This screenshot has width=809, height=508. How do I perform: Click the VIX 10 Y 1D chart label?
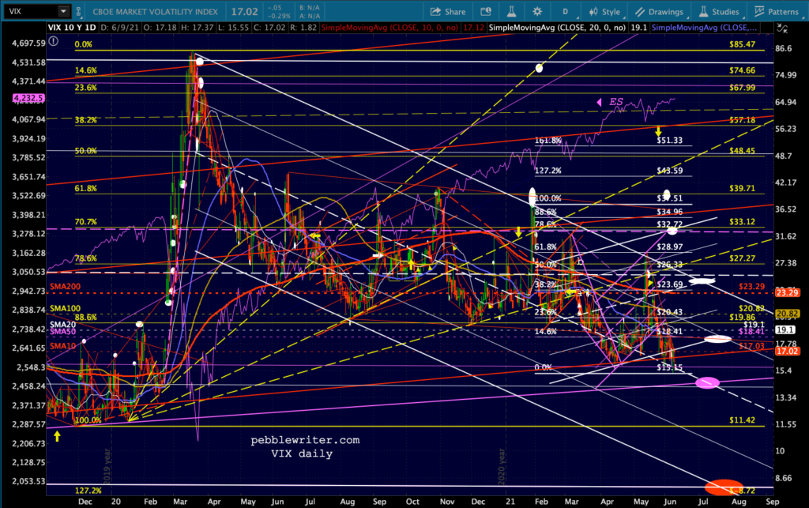(72, 28)
